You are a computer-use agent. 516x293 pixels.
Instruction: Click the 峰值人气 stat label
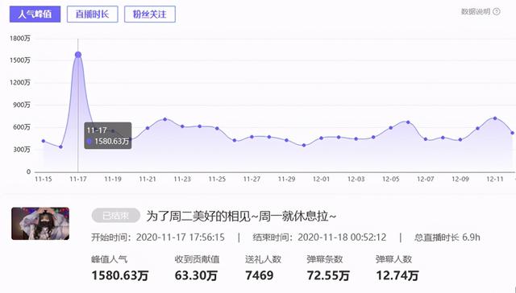pyautogui.click(x=110, y=259)
